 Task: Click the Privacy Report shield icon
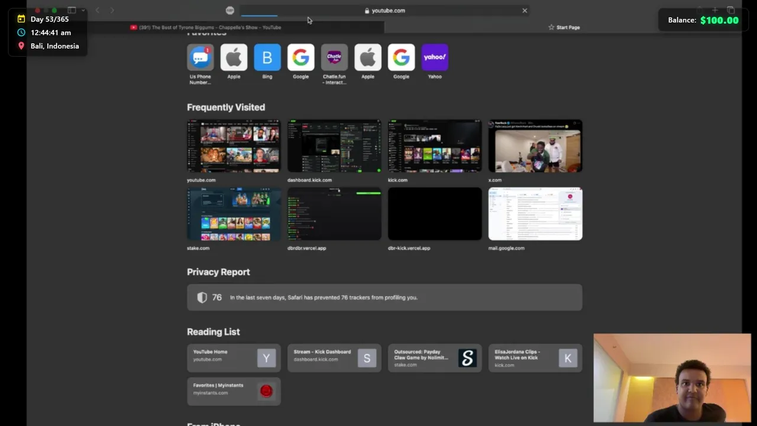point(202,298)
